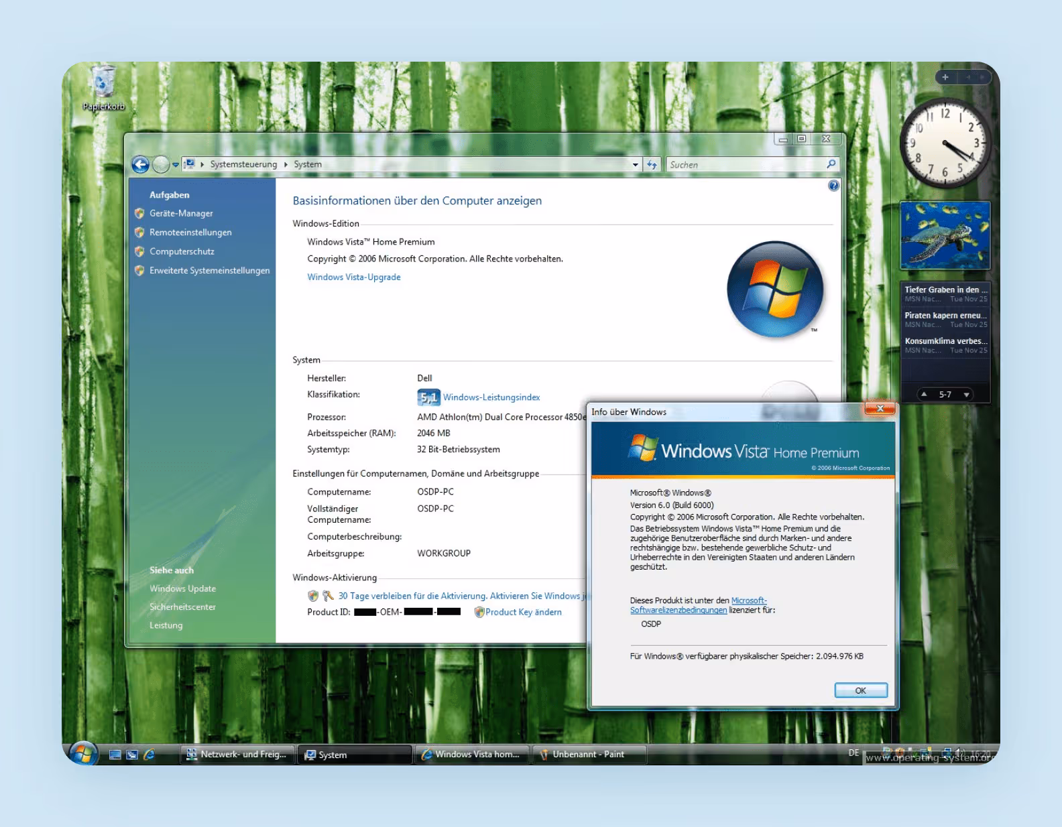Image resolution: width=1062 pixels, height=827 pixels.
Task: Click the large Windows Vista logo orb
Action: point(775,290)
